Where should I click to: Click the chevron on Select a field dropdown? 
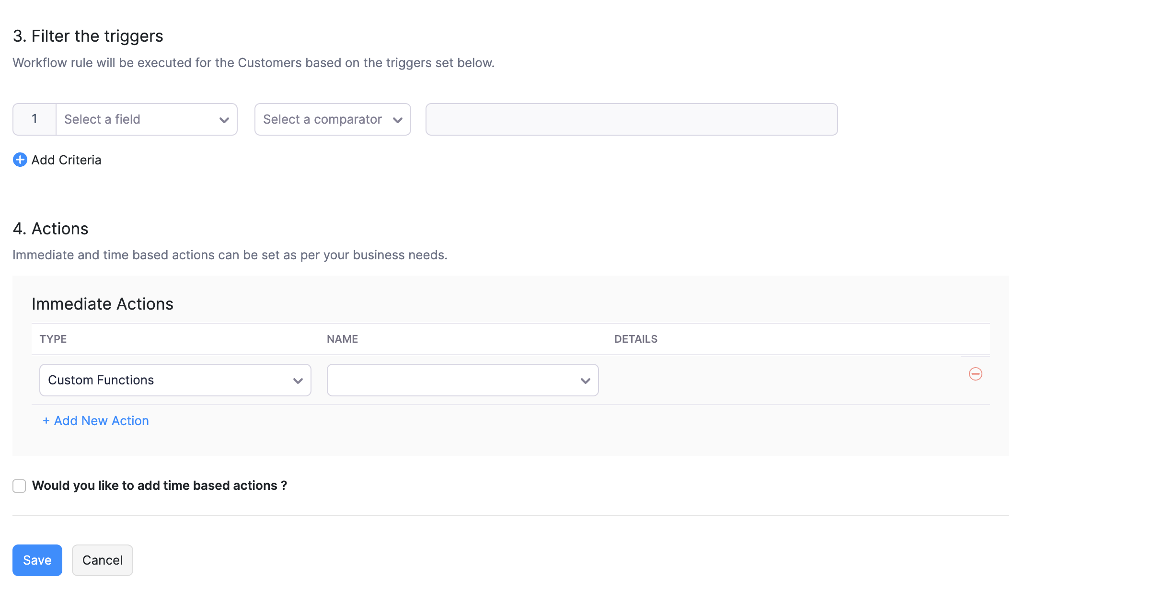coord(224,119)
